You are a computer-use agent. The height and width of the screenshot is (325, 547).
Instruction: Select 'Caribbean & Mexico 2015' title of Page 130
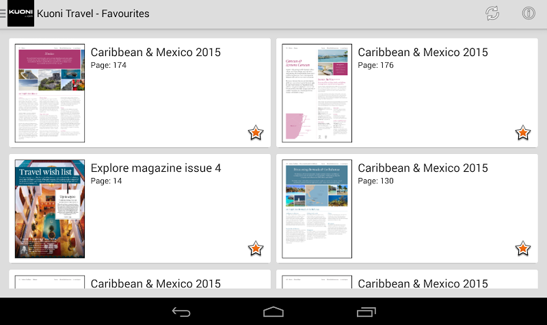tap(423, 168)
